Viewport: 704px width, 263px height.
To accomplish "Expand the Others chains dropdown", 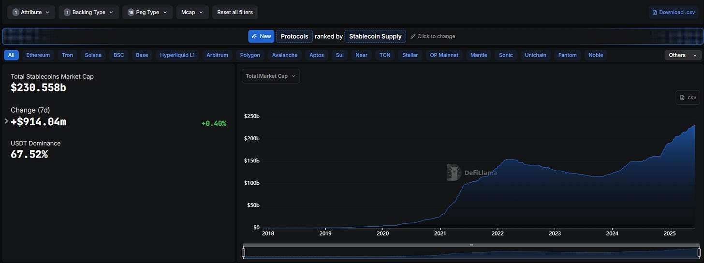I will 683,55.
